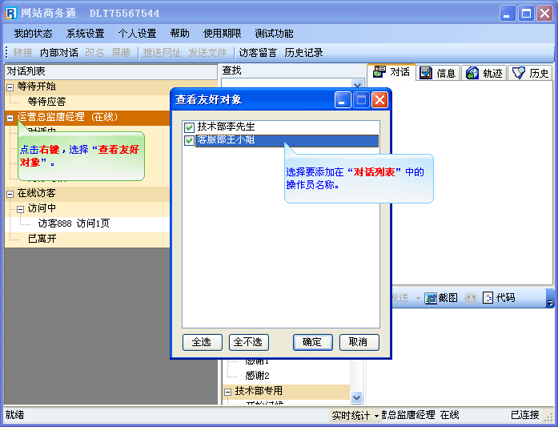Open the 系统设置 menu
The image size is (558, 427).
click(x=85, y=34)
